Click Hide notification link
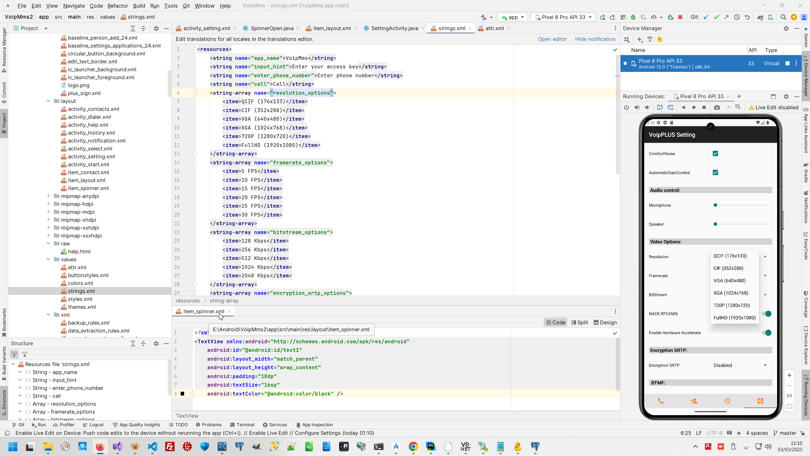 coord(595,39)
